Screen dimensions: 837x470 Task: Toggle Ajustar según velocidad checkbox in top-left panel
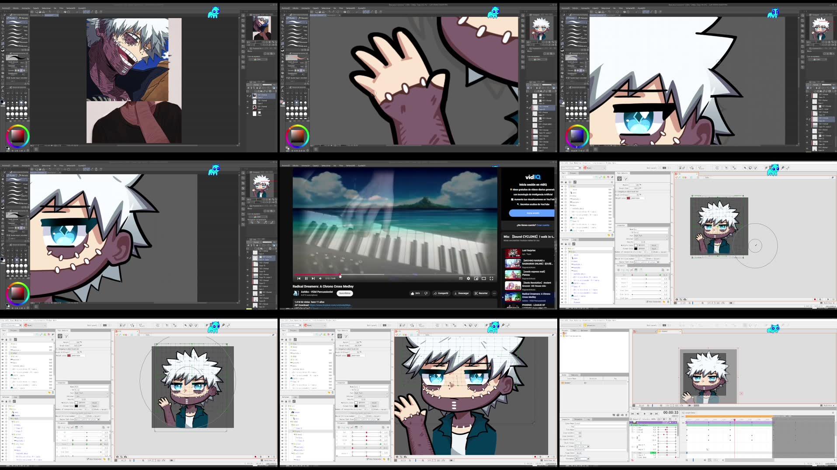pyautogui.click(x=9, y=78)
